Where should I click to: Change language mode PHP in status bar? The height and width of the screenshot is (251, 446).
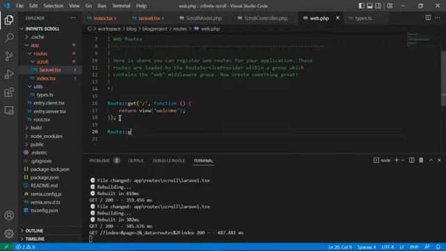(414, 247)
